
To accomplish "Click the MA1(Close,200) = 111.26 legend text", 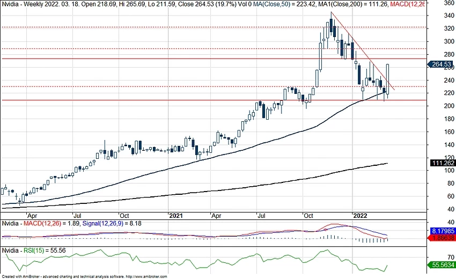I will [353, 4].
